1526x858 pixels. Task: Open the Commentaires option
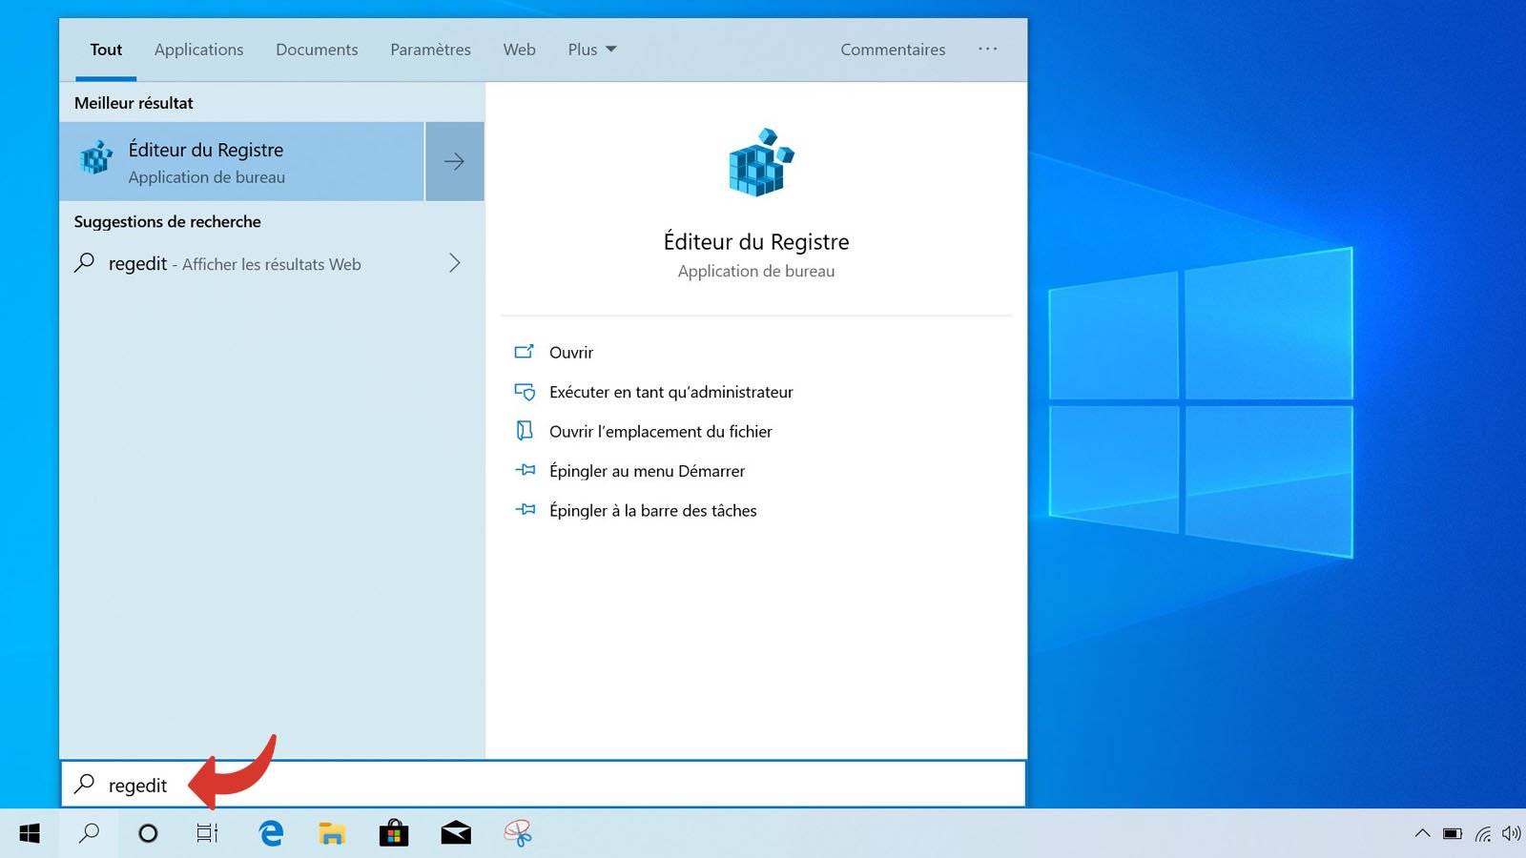(892, 50)
